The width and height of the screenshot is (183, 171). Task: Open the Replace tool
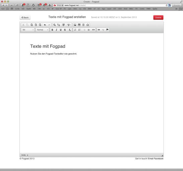tap(59, 25)
